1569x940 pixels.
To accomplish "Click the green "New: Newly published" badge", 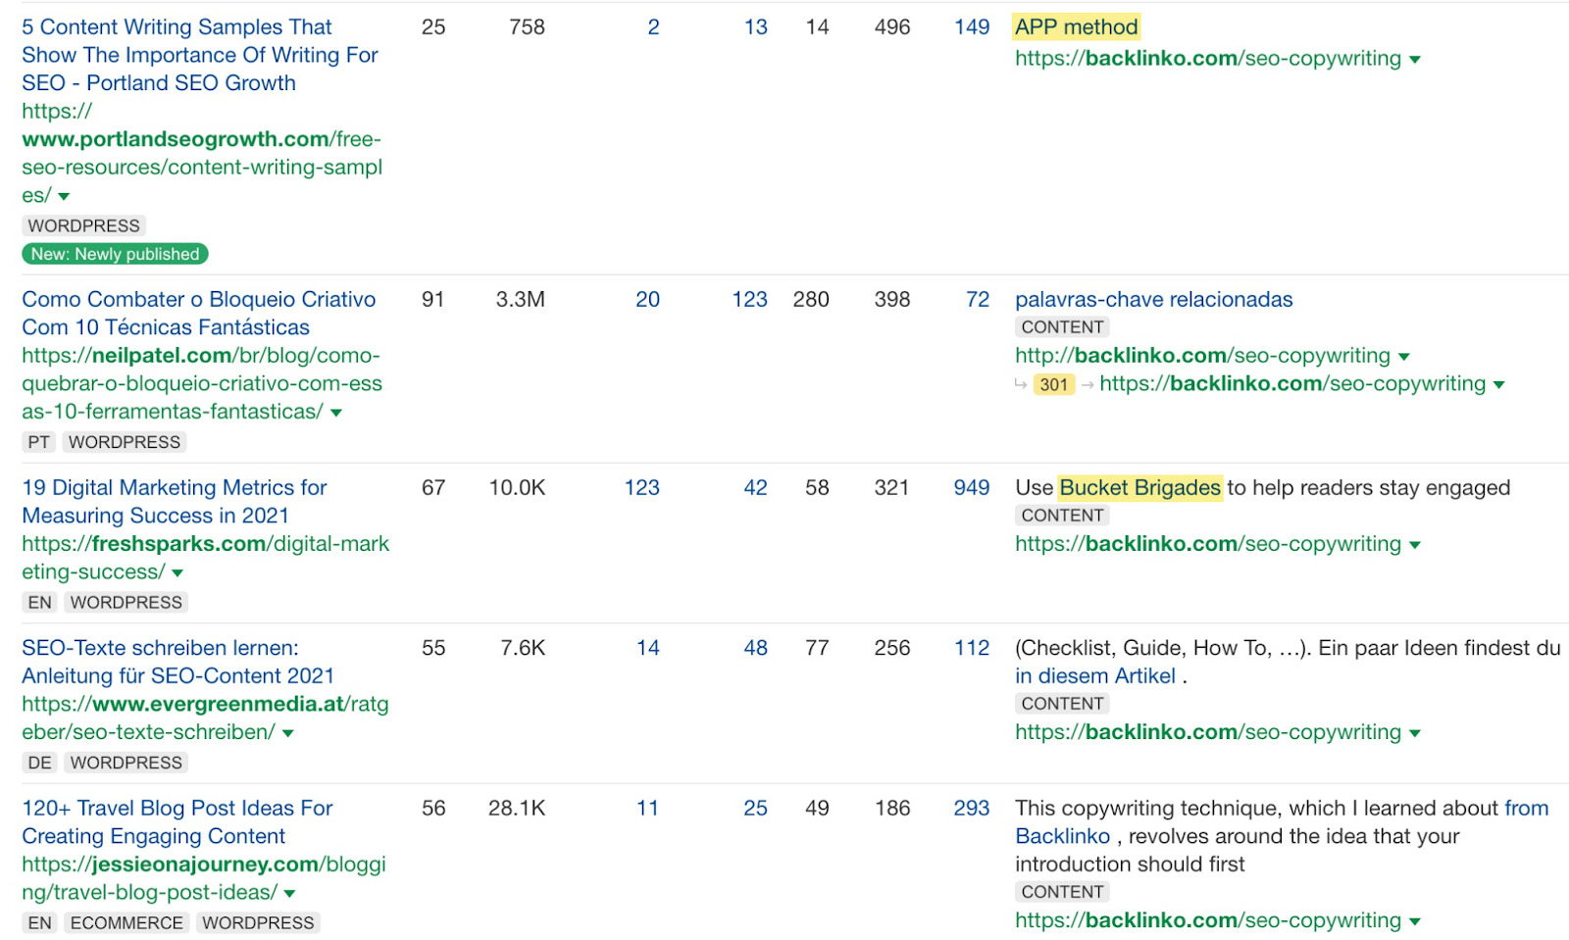I will point(115,254).
